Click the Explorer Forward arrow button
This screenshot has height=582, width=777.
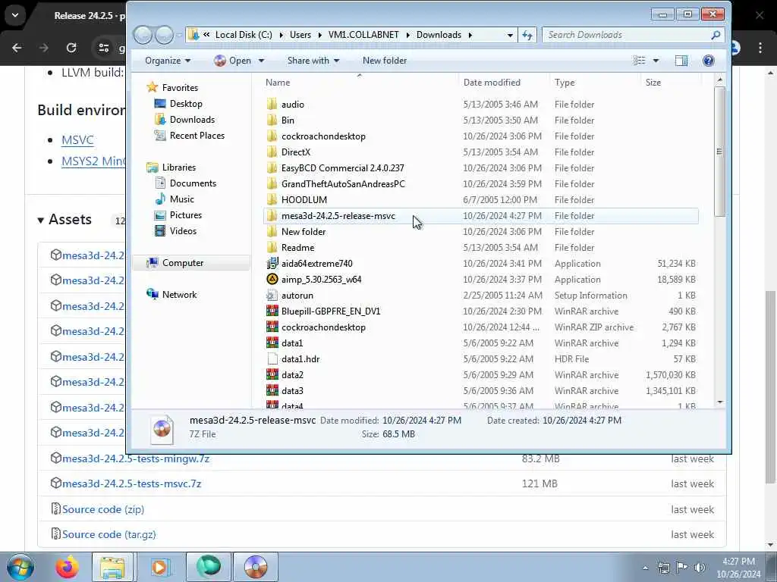pos(164,35)
